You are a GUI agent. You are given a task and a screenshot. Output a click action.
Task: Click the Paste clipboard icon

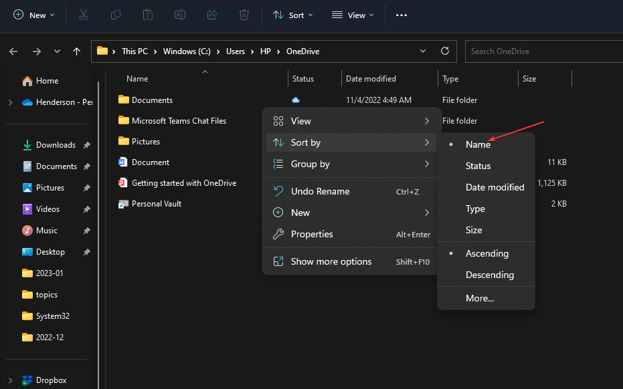(x=148, y=15)
